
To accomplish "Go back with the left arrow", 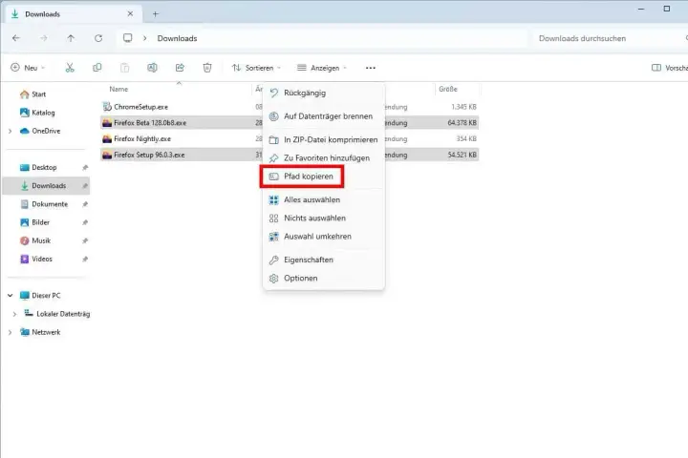I will 16,38.
